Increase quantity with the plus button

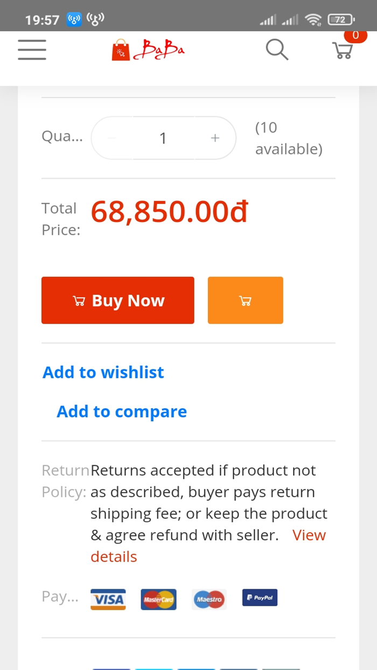(215, 138)
